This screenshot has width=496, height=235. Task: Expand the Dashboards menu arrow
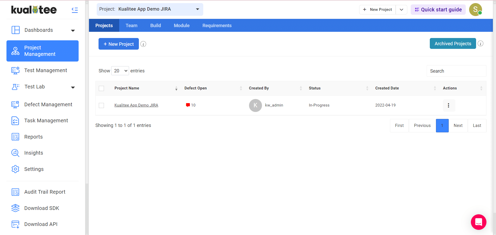pos(73,31)
